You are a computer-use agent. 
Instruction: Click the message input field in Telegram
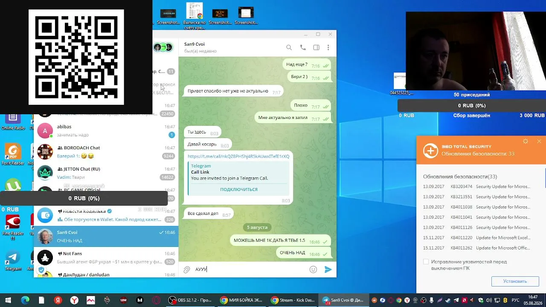251,269
